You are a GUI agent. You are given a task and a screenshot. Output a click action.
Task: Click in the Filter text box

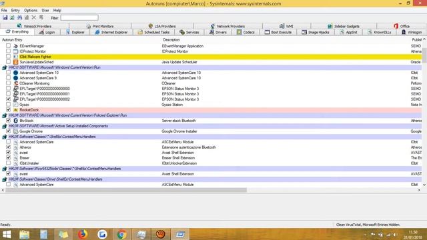click(79, 18)
